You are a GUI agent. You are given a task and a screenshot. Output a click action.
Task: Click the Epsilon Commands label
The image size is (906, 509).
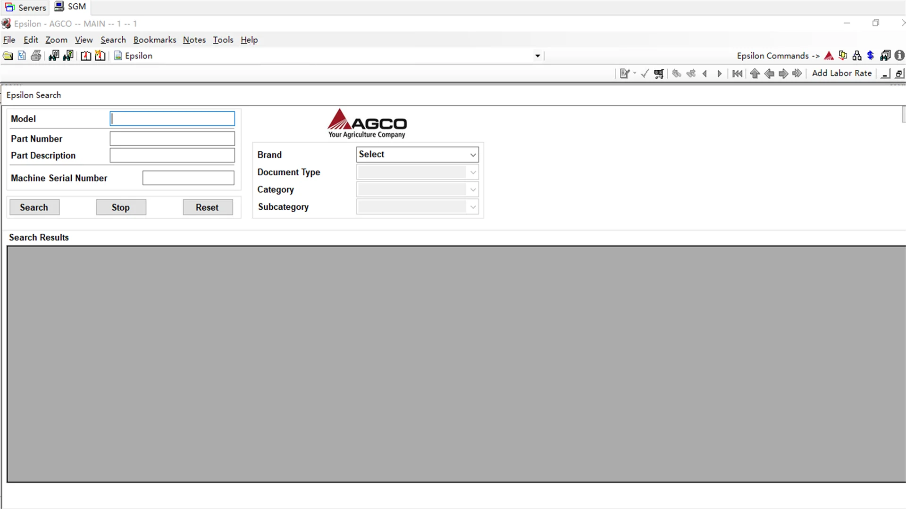tap(778, 56)
